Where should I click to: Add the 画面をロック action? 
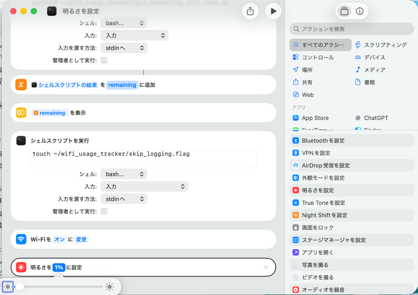(x=351, y=228)
